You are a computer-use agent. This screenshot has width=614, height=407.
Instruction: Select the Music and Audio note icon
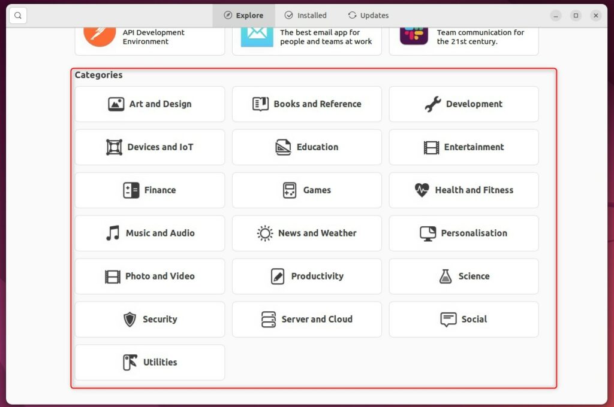click(113, 233)
